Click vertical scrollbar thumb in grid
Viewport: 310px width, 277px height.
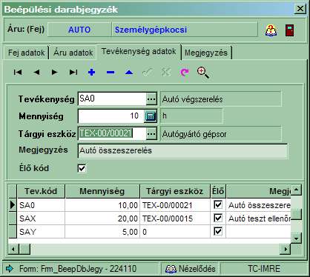pyautogui.click(x=296, y=214)
